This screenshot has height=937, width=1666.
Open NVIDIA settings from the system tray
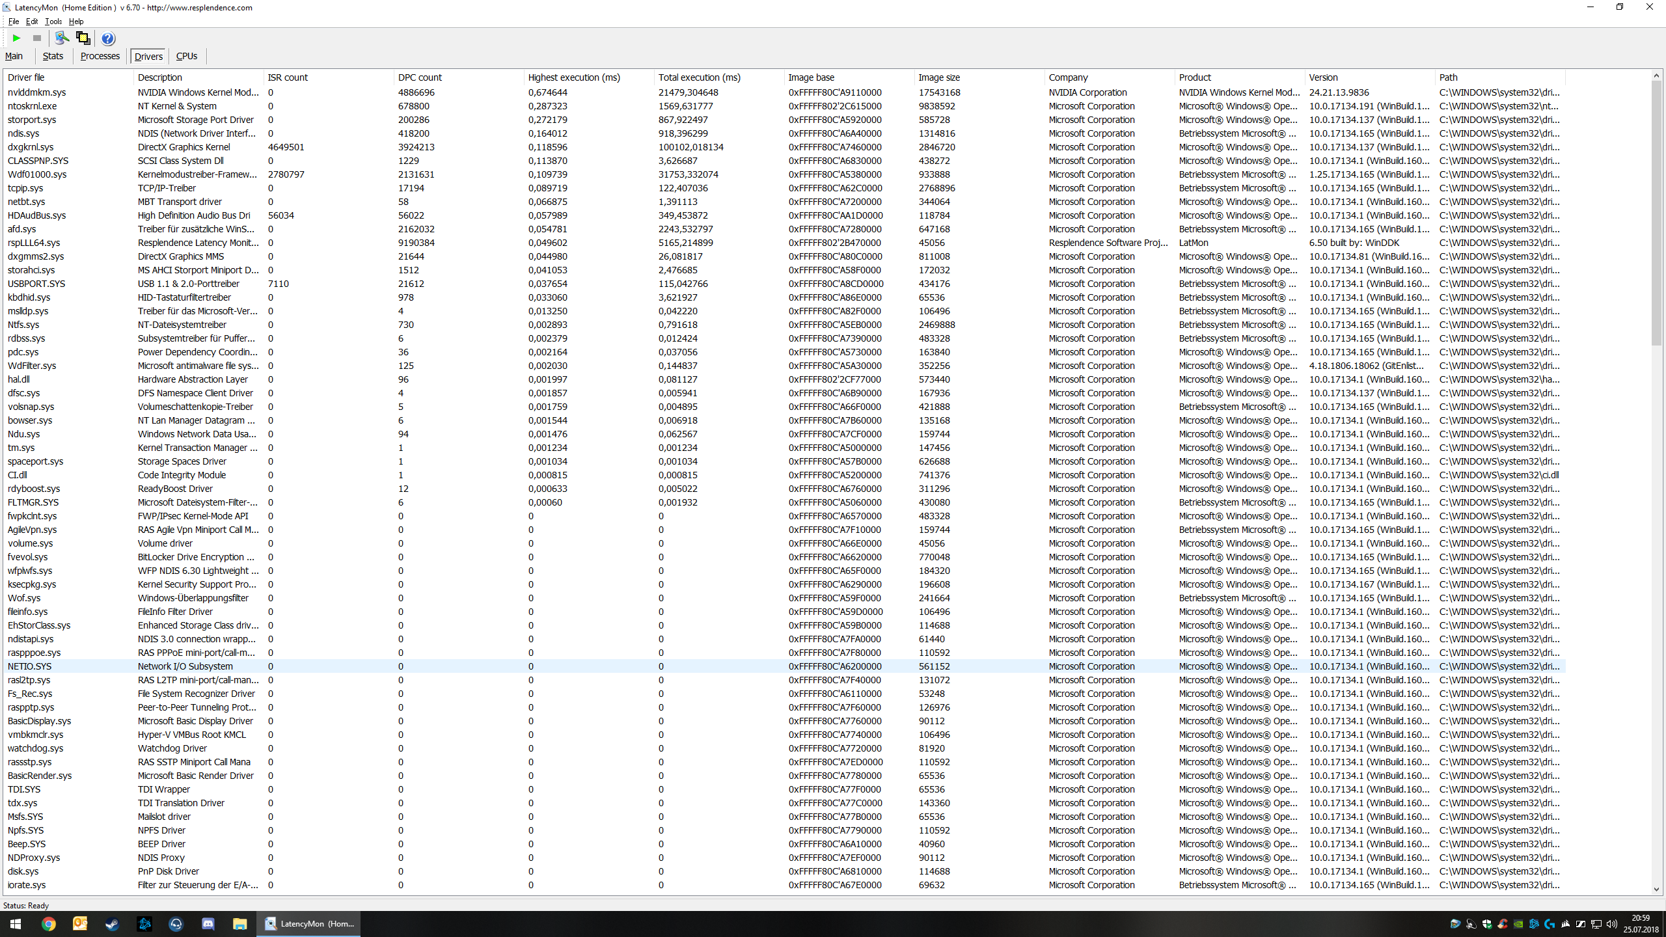(x=1518, y=924)
